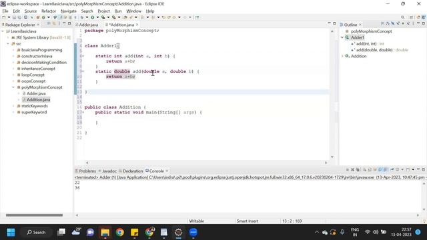Screen dimensions: 427x240
Task: Open the Refactor menu
Action: click(49, 11)
